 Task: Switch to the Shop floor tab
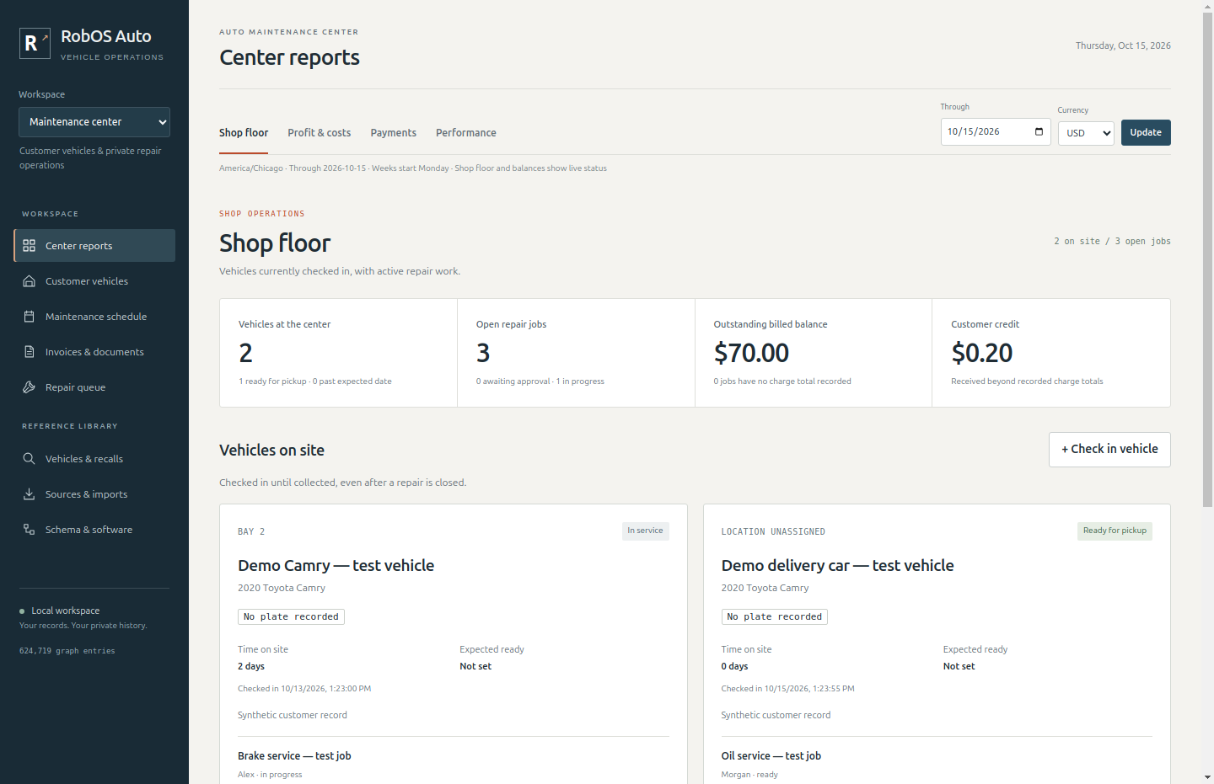point(244,133)
